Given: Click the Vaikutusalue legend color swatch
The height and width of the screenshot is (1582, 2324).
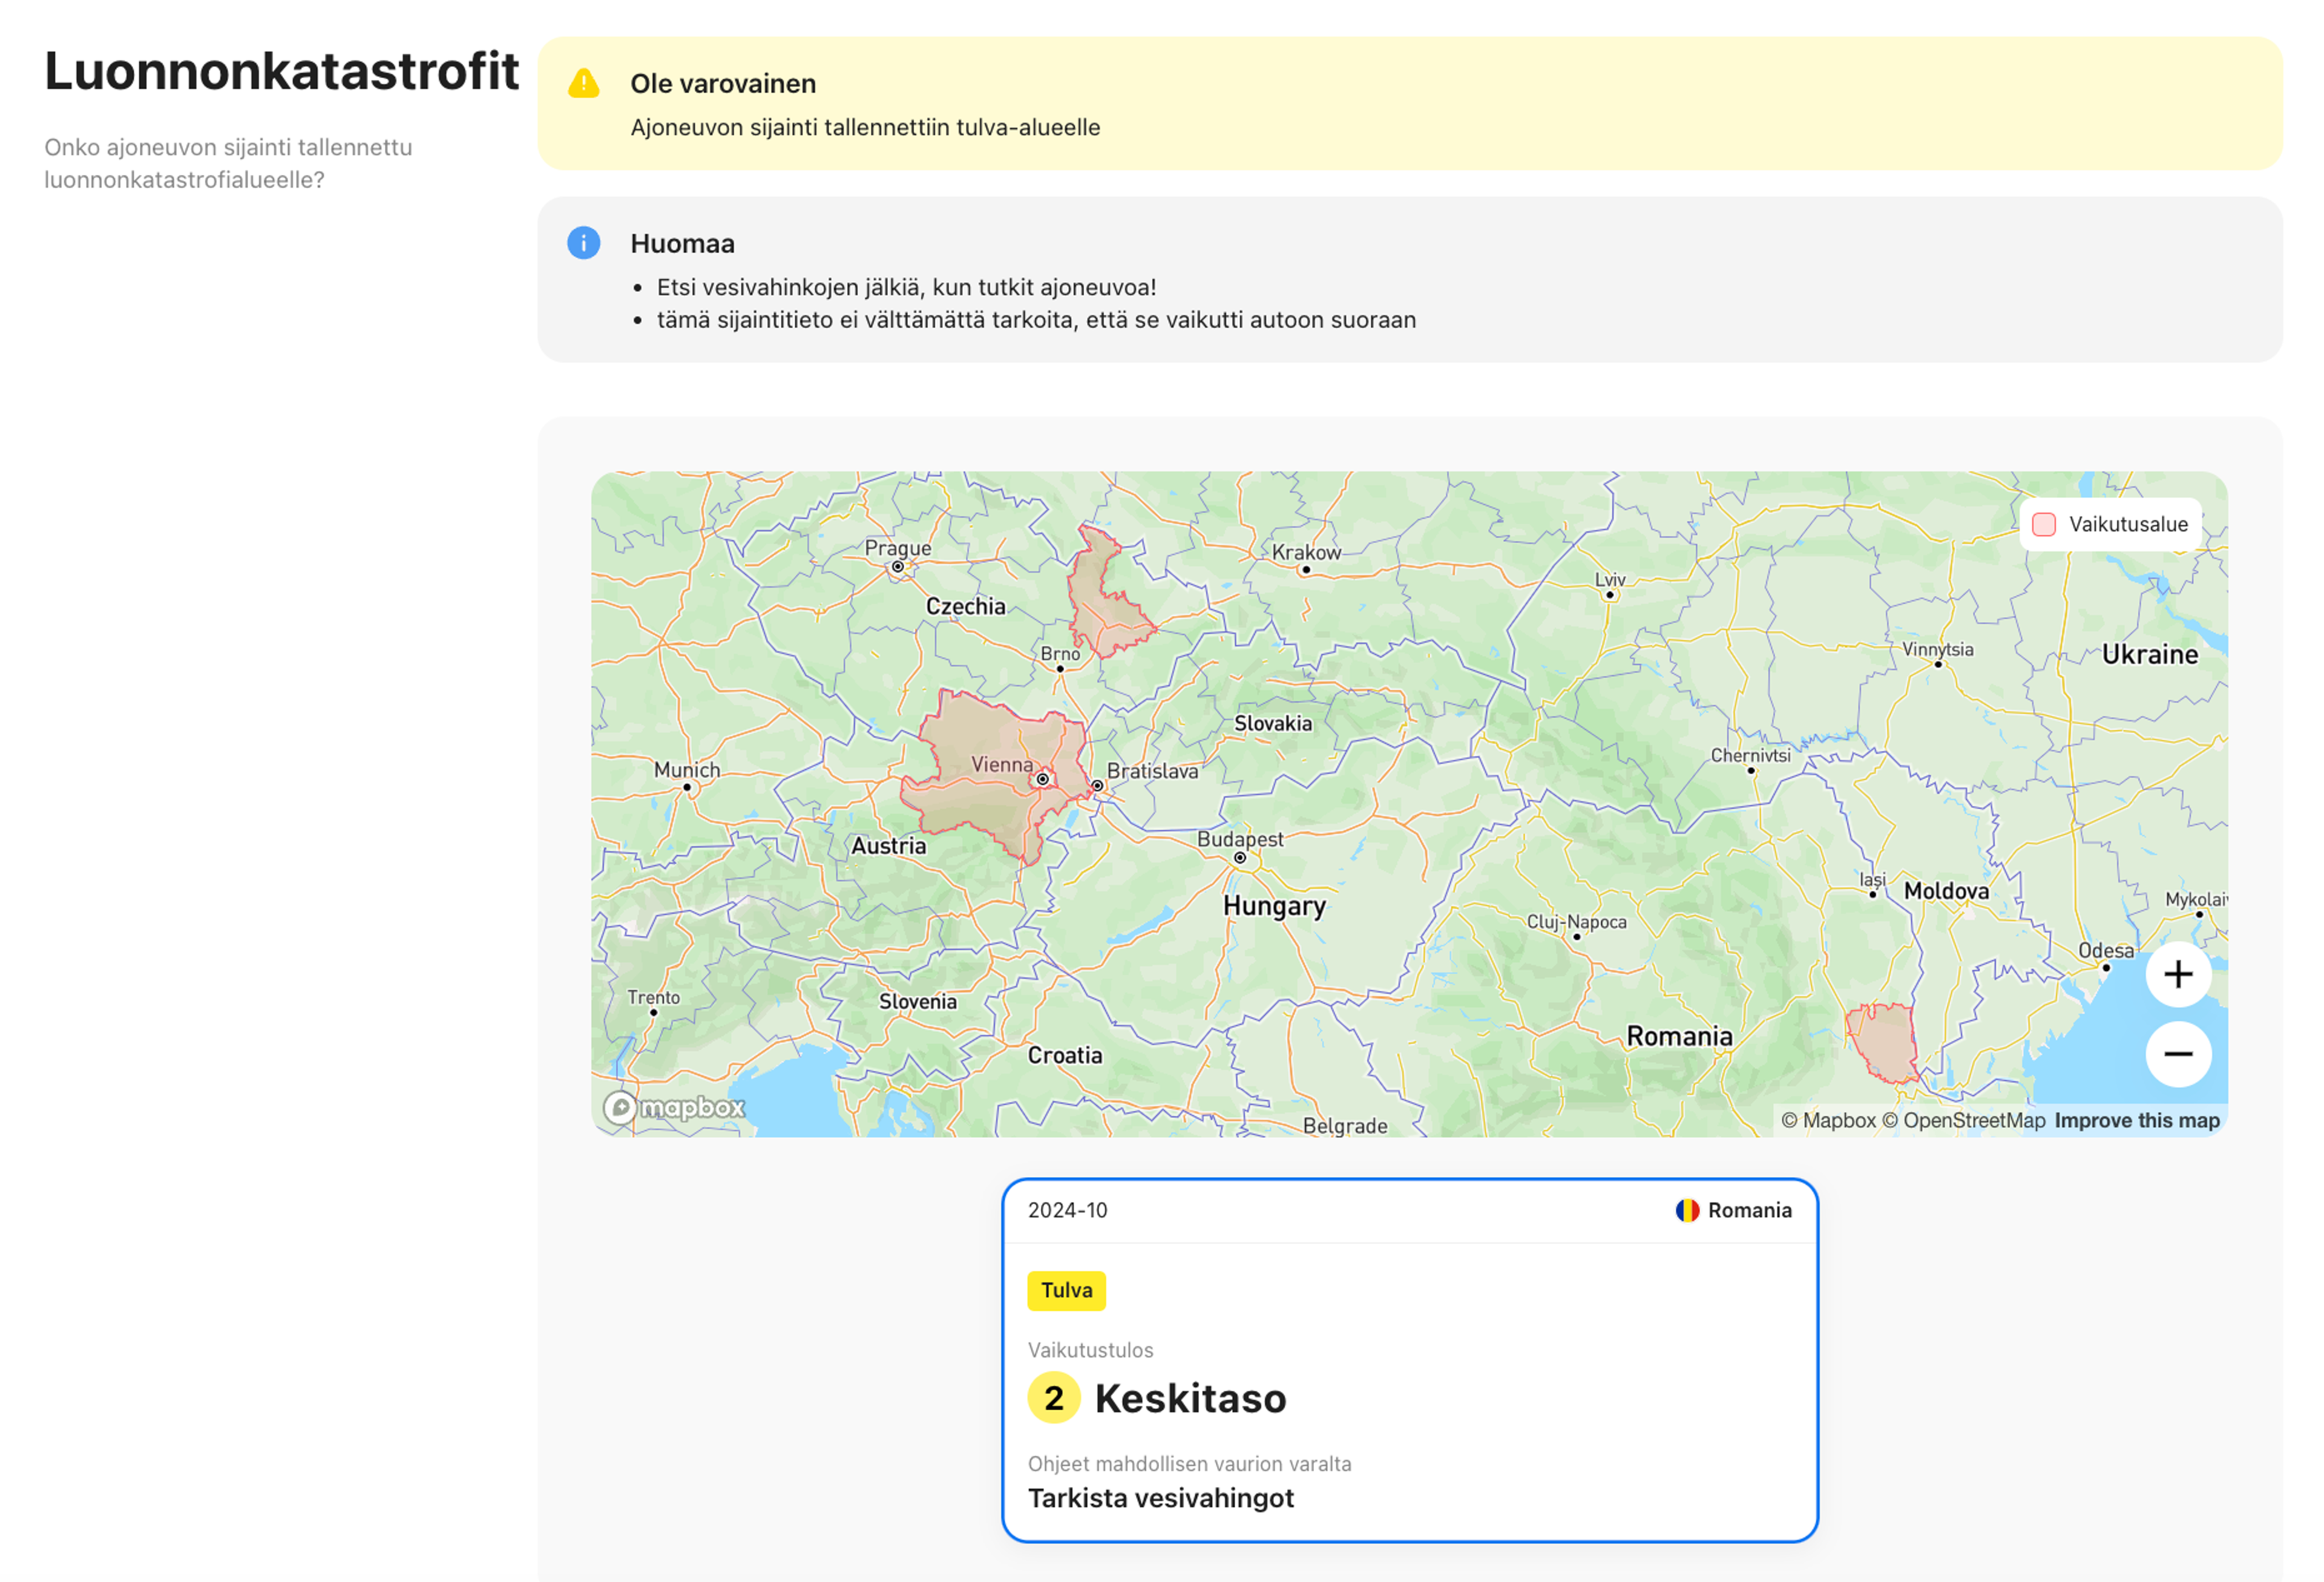Looking at the screenshot, I should [x=2043, y=524].
